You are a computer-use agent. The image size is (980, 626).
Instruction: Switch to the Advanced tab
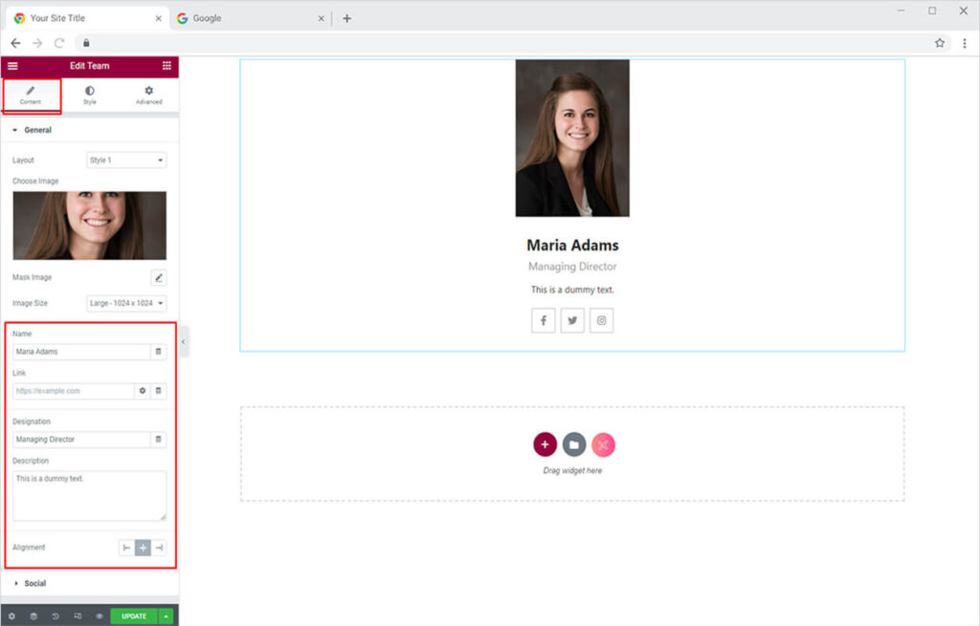[148, 96]
